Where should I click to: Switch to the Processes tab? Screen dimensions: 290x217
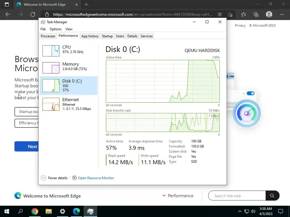tap(48, 36)
